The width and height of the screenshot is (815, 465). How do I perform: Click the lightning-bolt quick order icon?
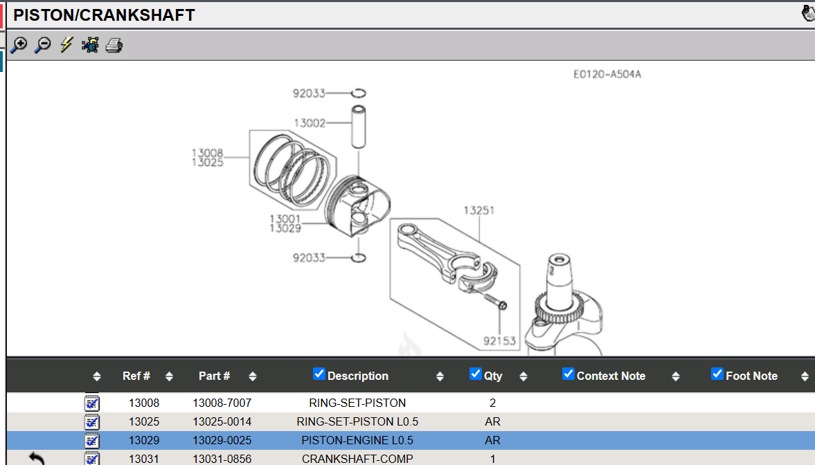tap(66, 44)
